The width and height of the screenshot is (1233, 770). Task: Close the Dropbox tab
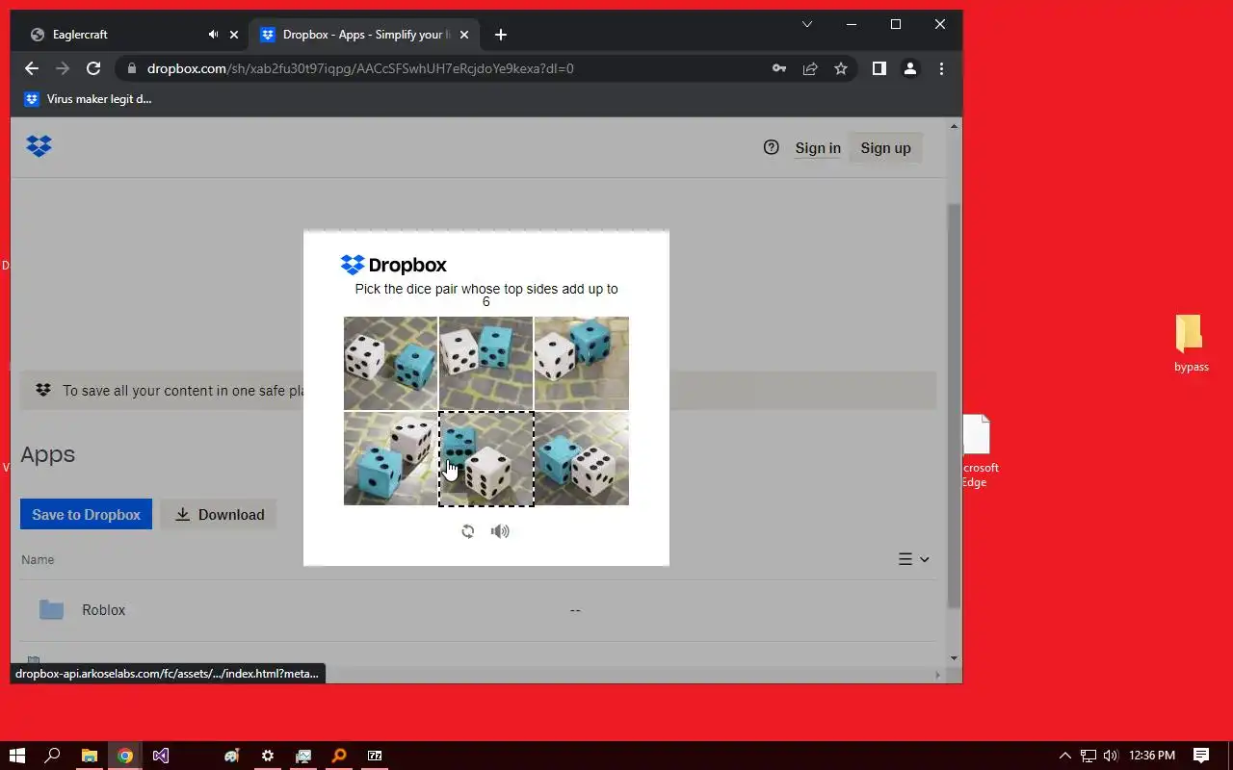pos(464,35)
